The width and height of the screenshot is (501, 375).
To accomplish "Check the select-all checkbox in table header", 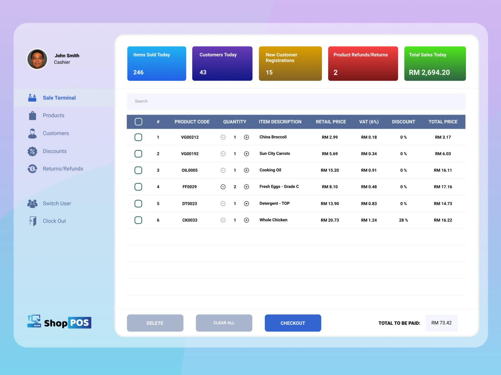I will (x=138, y=122).
